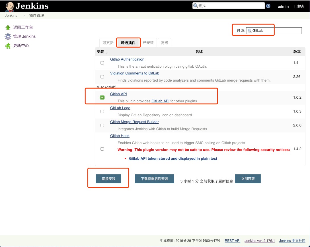The image size is (310, 247).
Task: Open the plain text token security notice
Action: (173, 159)
